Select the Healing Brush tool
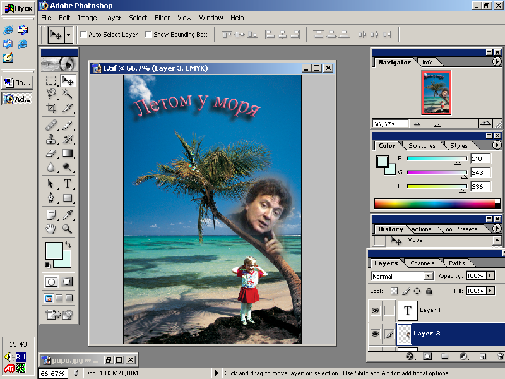 [x=51, y=125]
